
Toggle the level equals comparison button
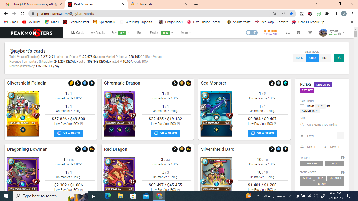[x=340, y=136]
